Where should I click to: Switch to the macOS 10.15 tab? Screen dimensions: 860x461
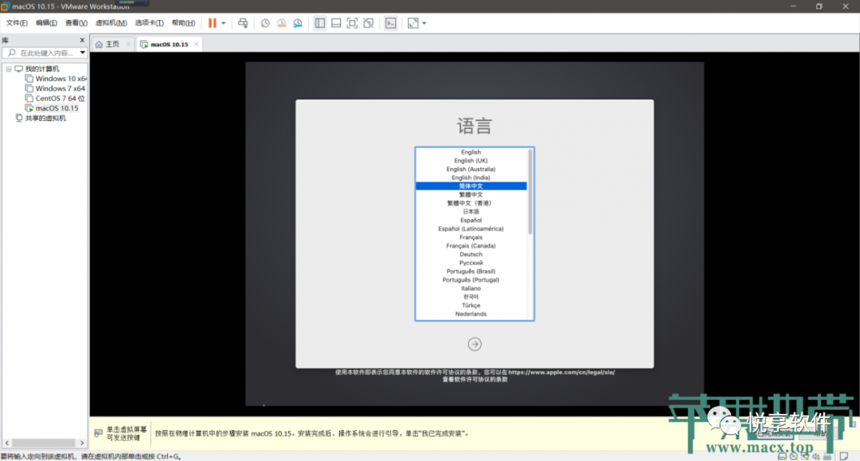(169, 45)
